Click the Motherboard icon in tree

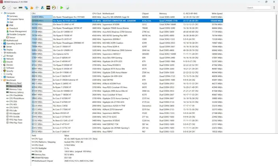click(x=5, y=40)
